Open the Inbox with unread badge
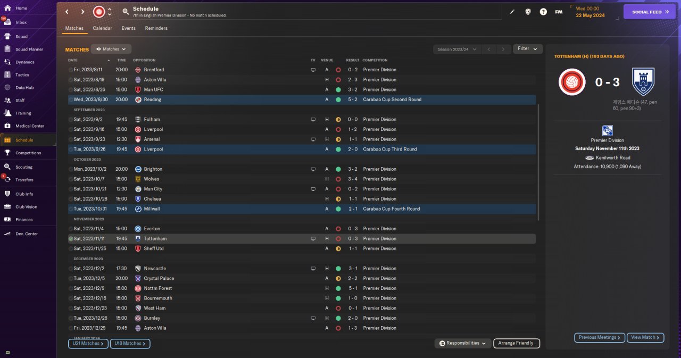The height and width of the screenshot is (358, 681). (x=21, y=22)
